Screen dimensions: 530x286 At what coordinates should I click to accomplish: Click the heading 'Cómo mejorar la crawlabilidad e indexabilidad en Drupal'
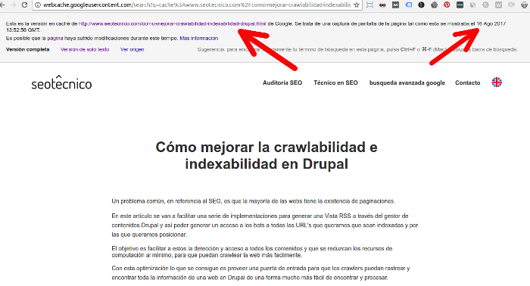pos(267,156)
